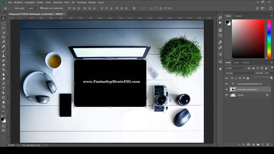Open the Edit Toolbar three-dots button
The height and width of the screenshot is (154, 274).
[3, 111]
